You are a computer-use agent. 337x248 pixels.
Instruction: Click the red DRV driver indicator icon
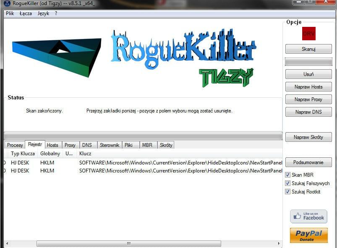click(308, 34)
